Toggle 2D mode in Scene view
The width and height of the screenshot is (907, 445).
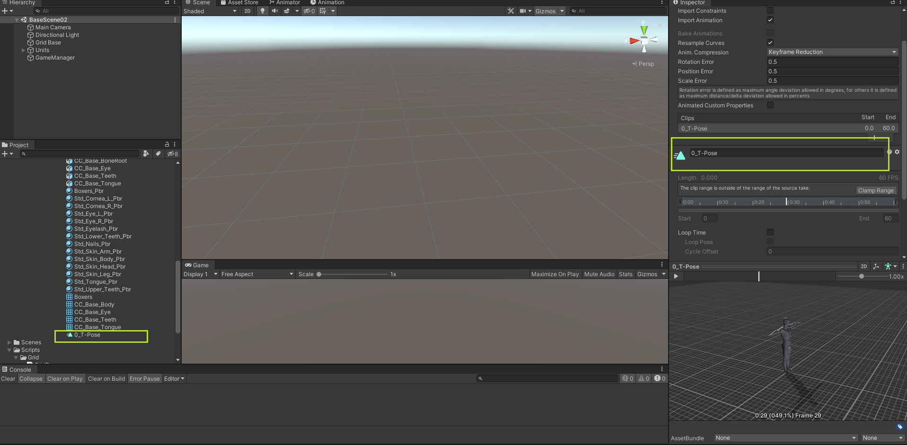click(247, 11)
